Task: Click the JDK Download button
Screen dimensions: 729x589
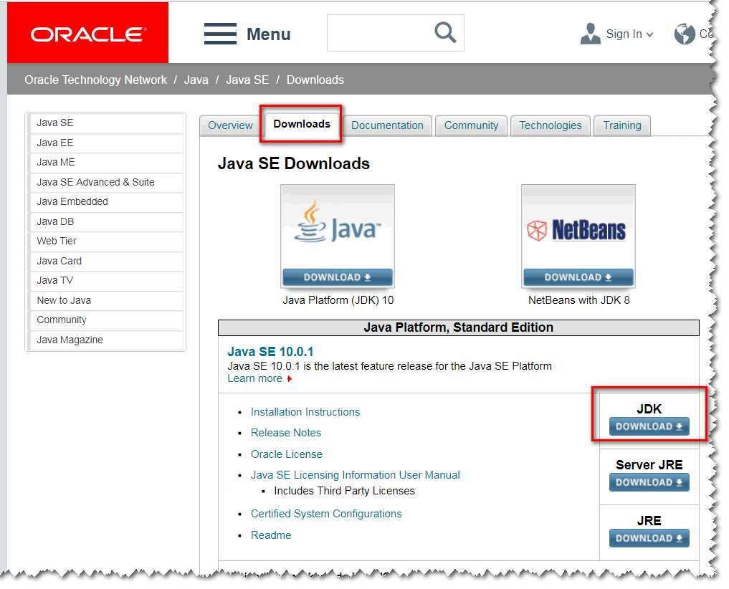Action: (x=649, y=427)
